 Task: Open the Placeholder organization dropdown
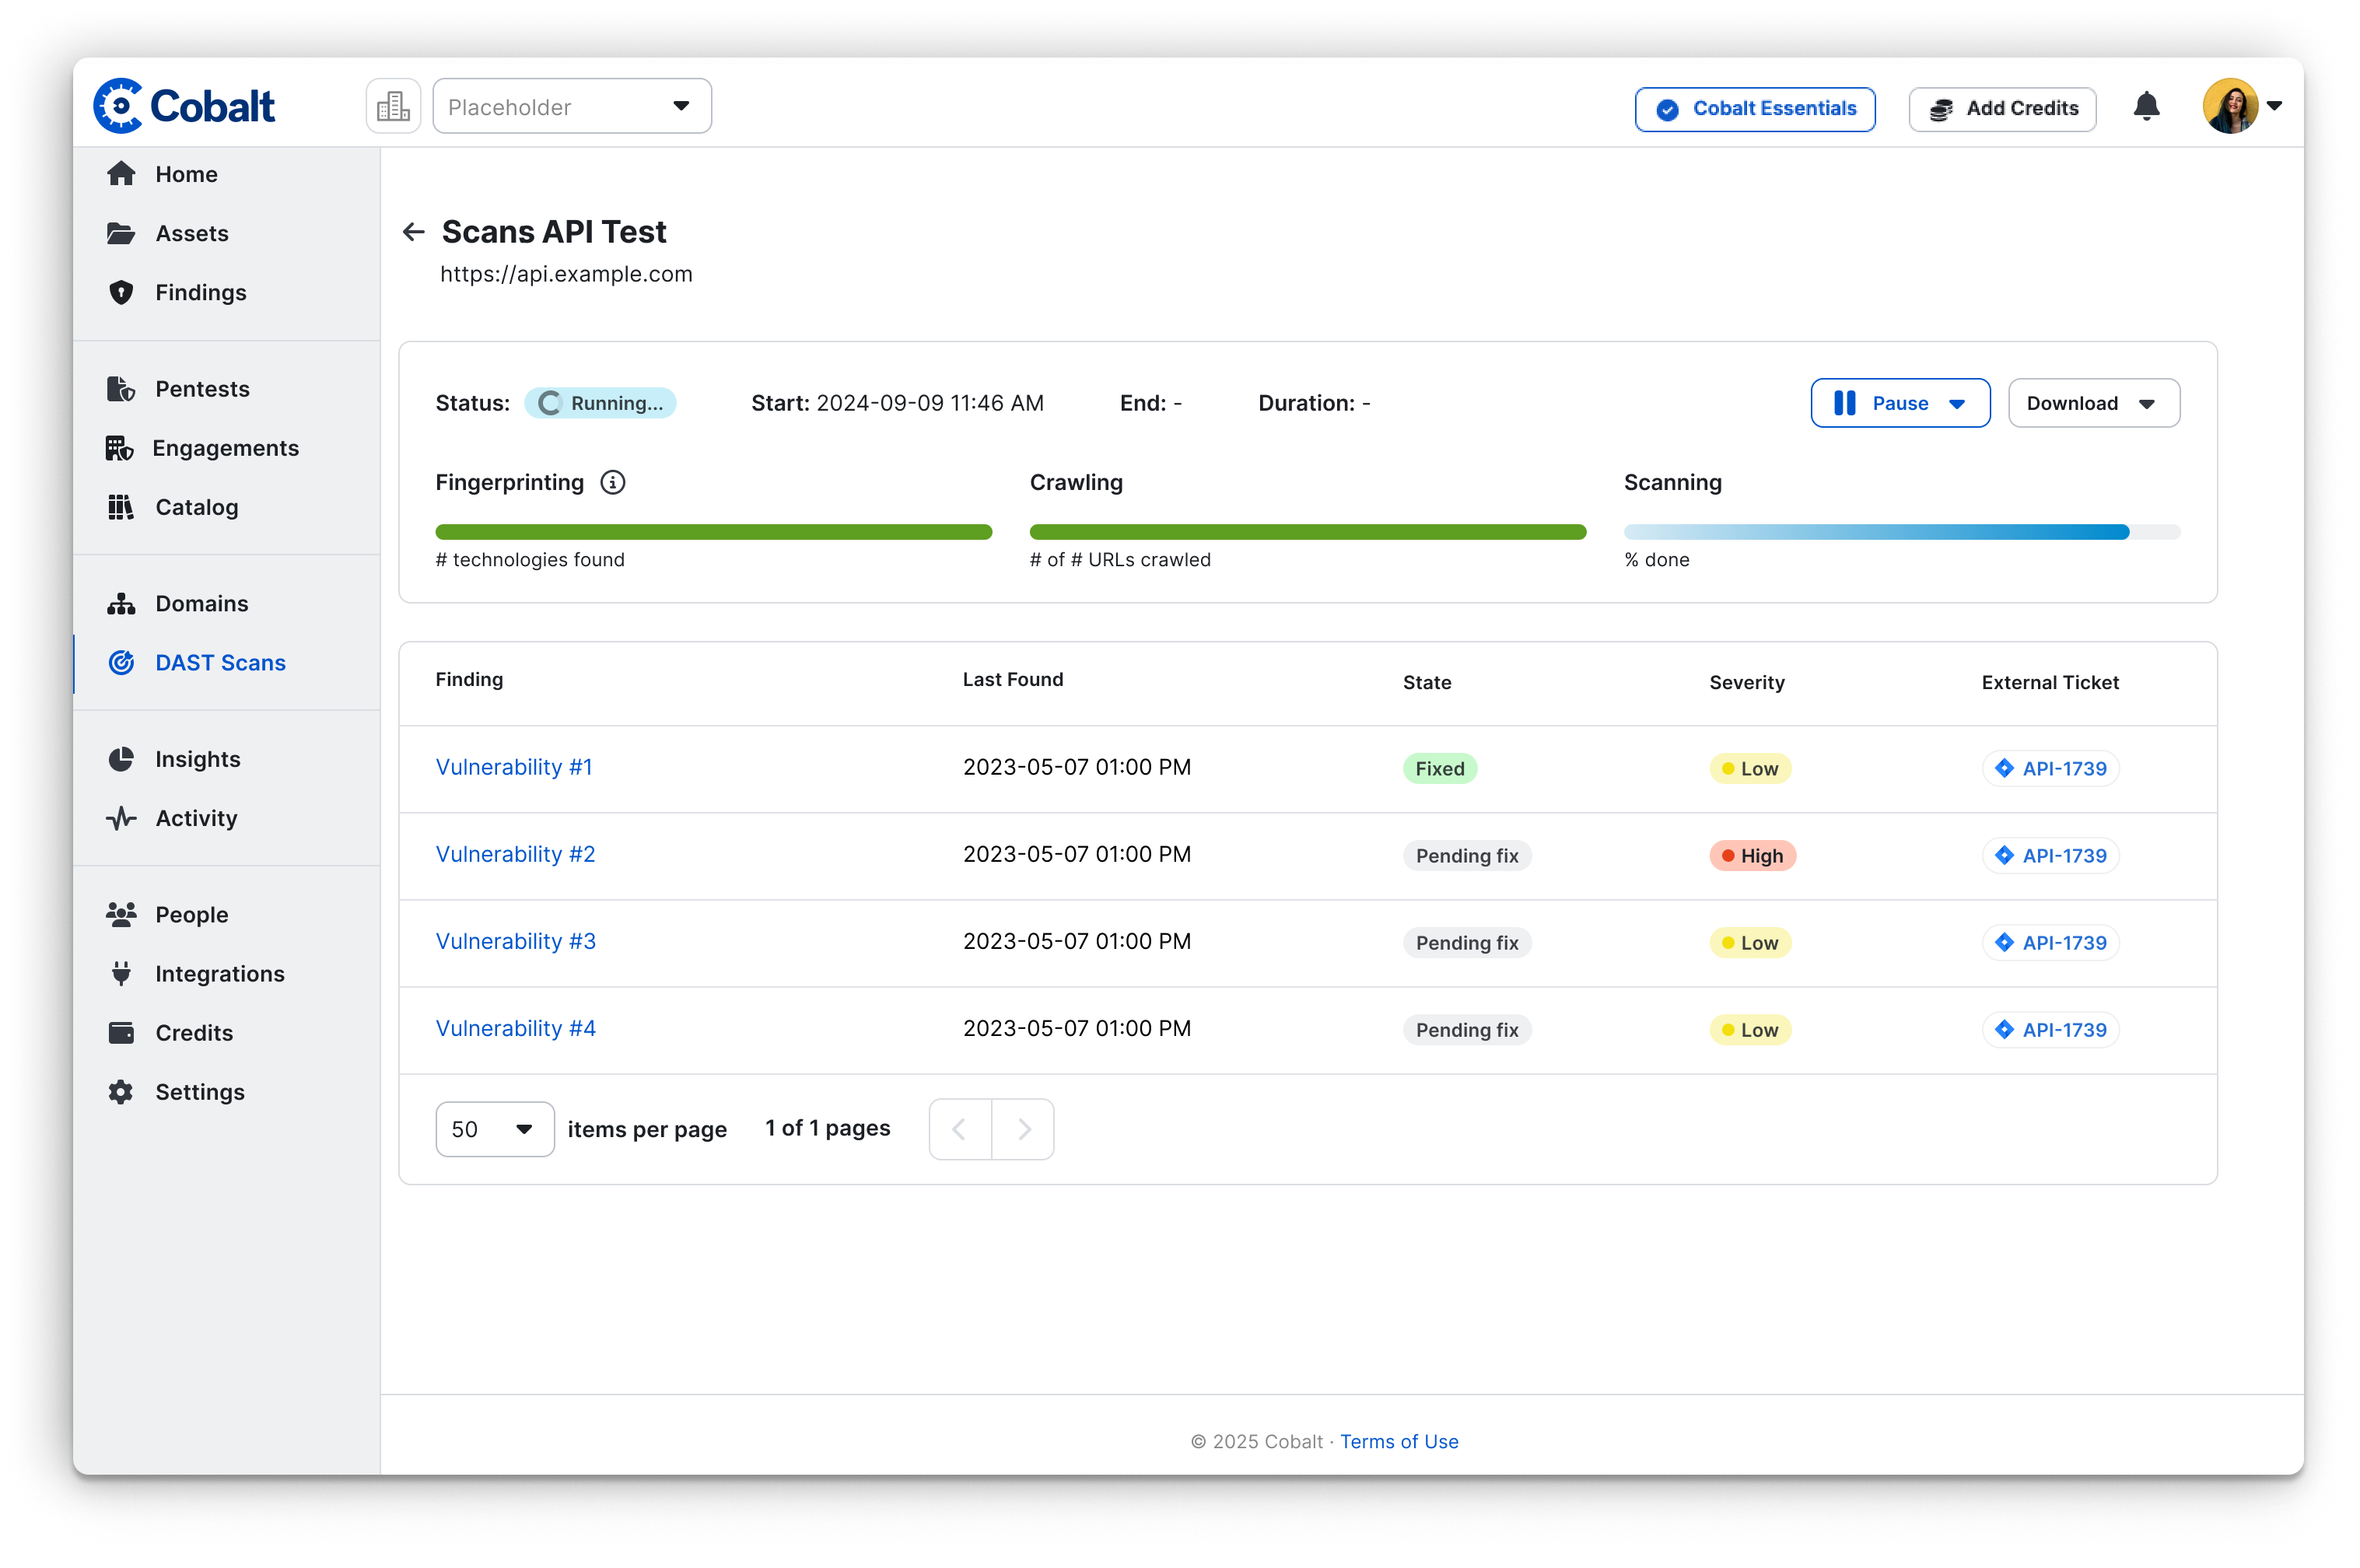click(x=572, y=106)
